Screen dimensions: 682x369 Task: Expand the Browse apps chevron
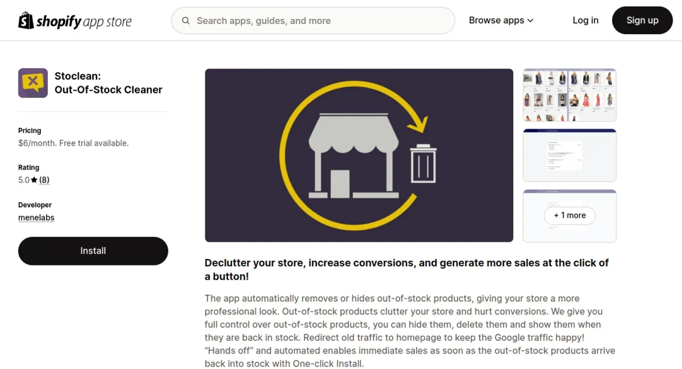tap(530, 20)
